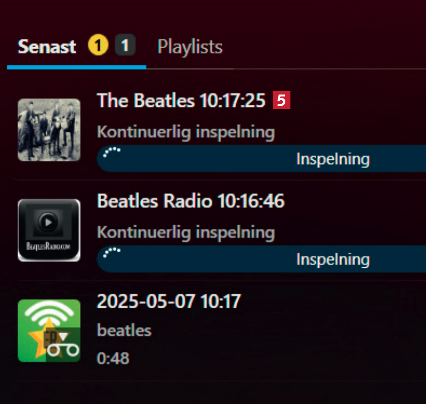Screen dimensions: 426x404
Task: Open the Beatles Radio 10:16:46 entry
Action: 191,201
